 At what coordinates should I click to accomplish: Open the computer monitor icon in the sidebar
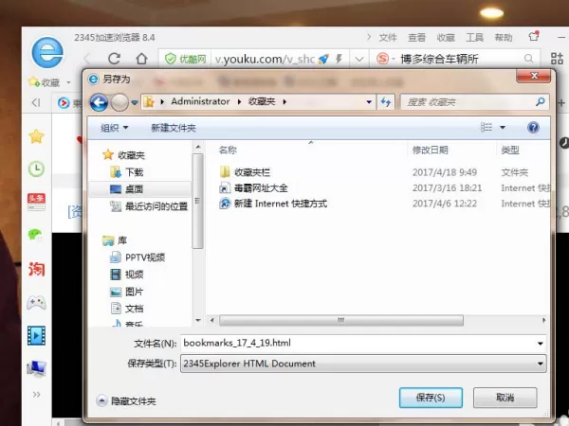36,368
